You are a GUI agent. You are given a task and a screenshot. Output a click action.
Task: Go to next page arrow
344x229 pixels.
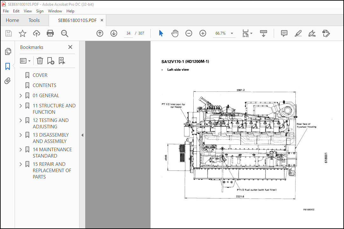[114, 33]
